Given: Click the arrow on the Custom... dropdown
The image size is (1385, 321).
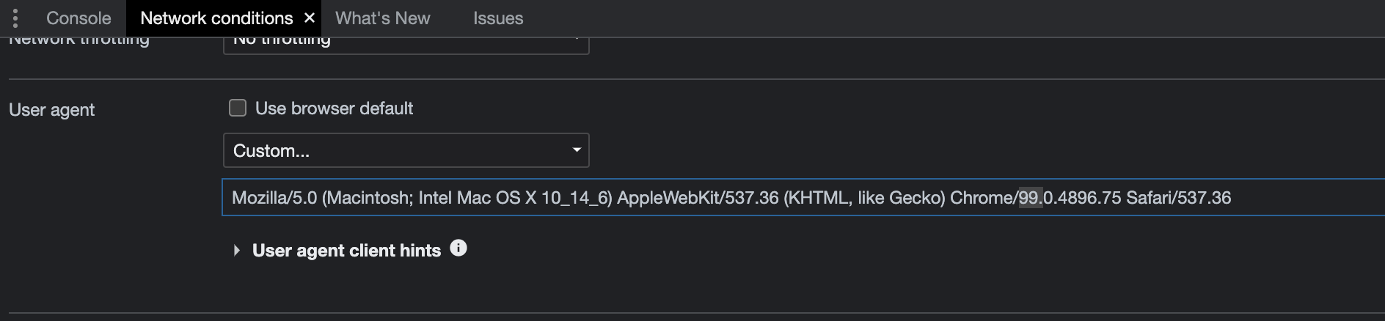Looking at the screenshot, I should pyautogui.click(x=577, y=150).
